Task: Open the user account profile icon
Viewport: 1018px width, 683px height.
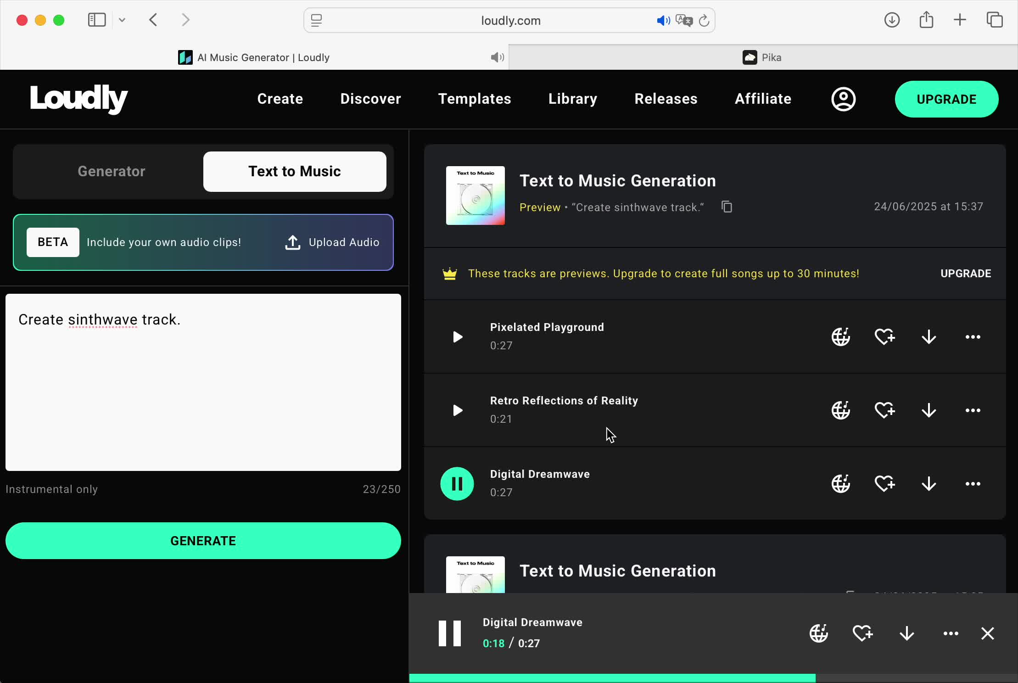Action: (x=843, y=99)
